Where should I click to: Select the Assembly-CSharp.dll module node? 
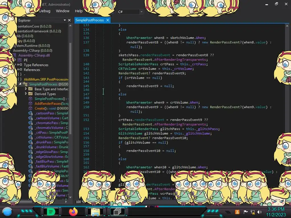click(x=34, y=55)
